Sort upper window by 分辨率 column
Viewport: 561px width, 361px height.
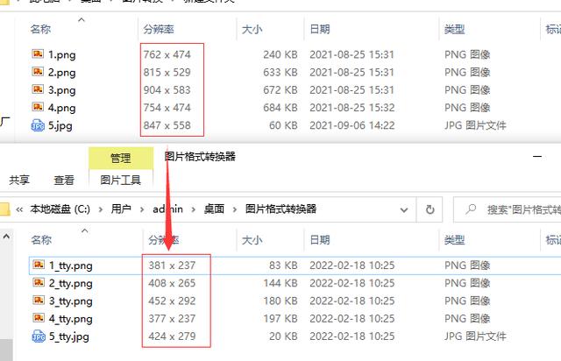[x=159, y=29]
